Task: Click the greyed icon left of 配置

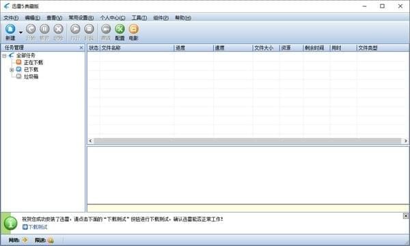Action: coord(106,29)
